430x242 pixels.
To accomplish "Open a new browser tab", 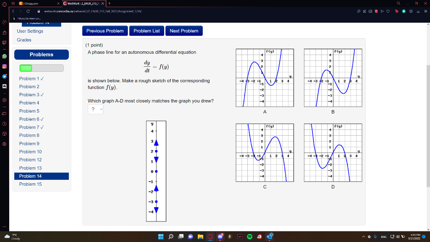I will [110, 3].
